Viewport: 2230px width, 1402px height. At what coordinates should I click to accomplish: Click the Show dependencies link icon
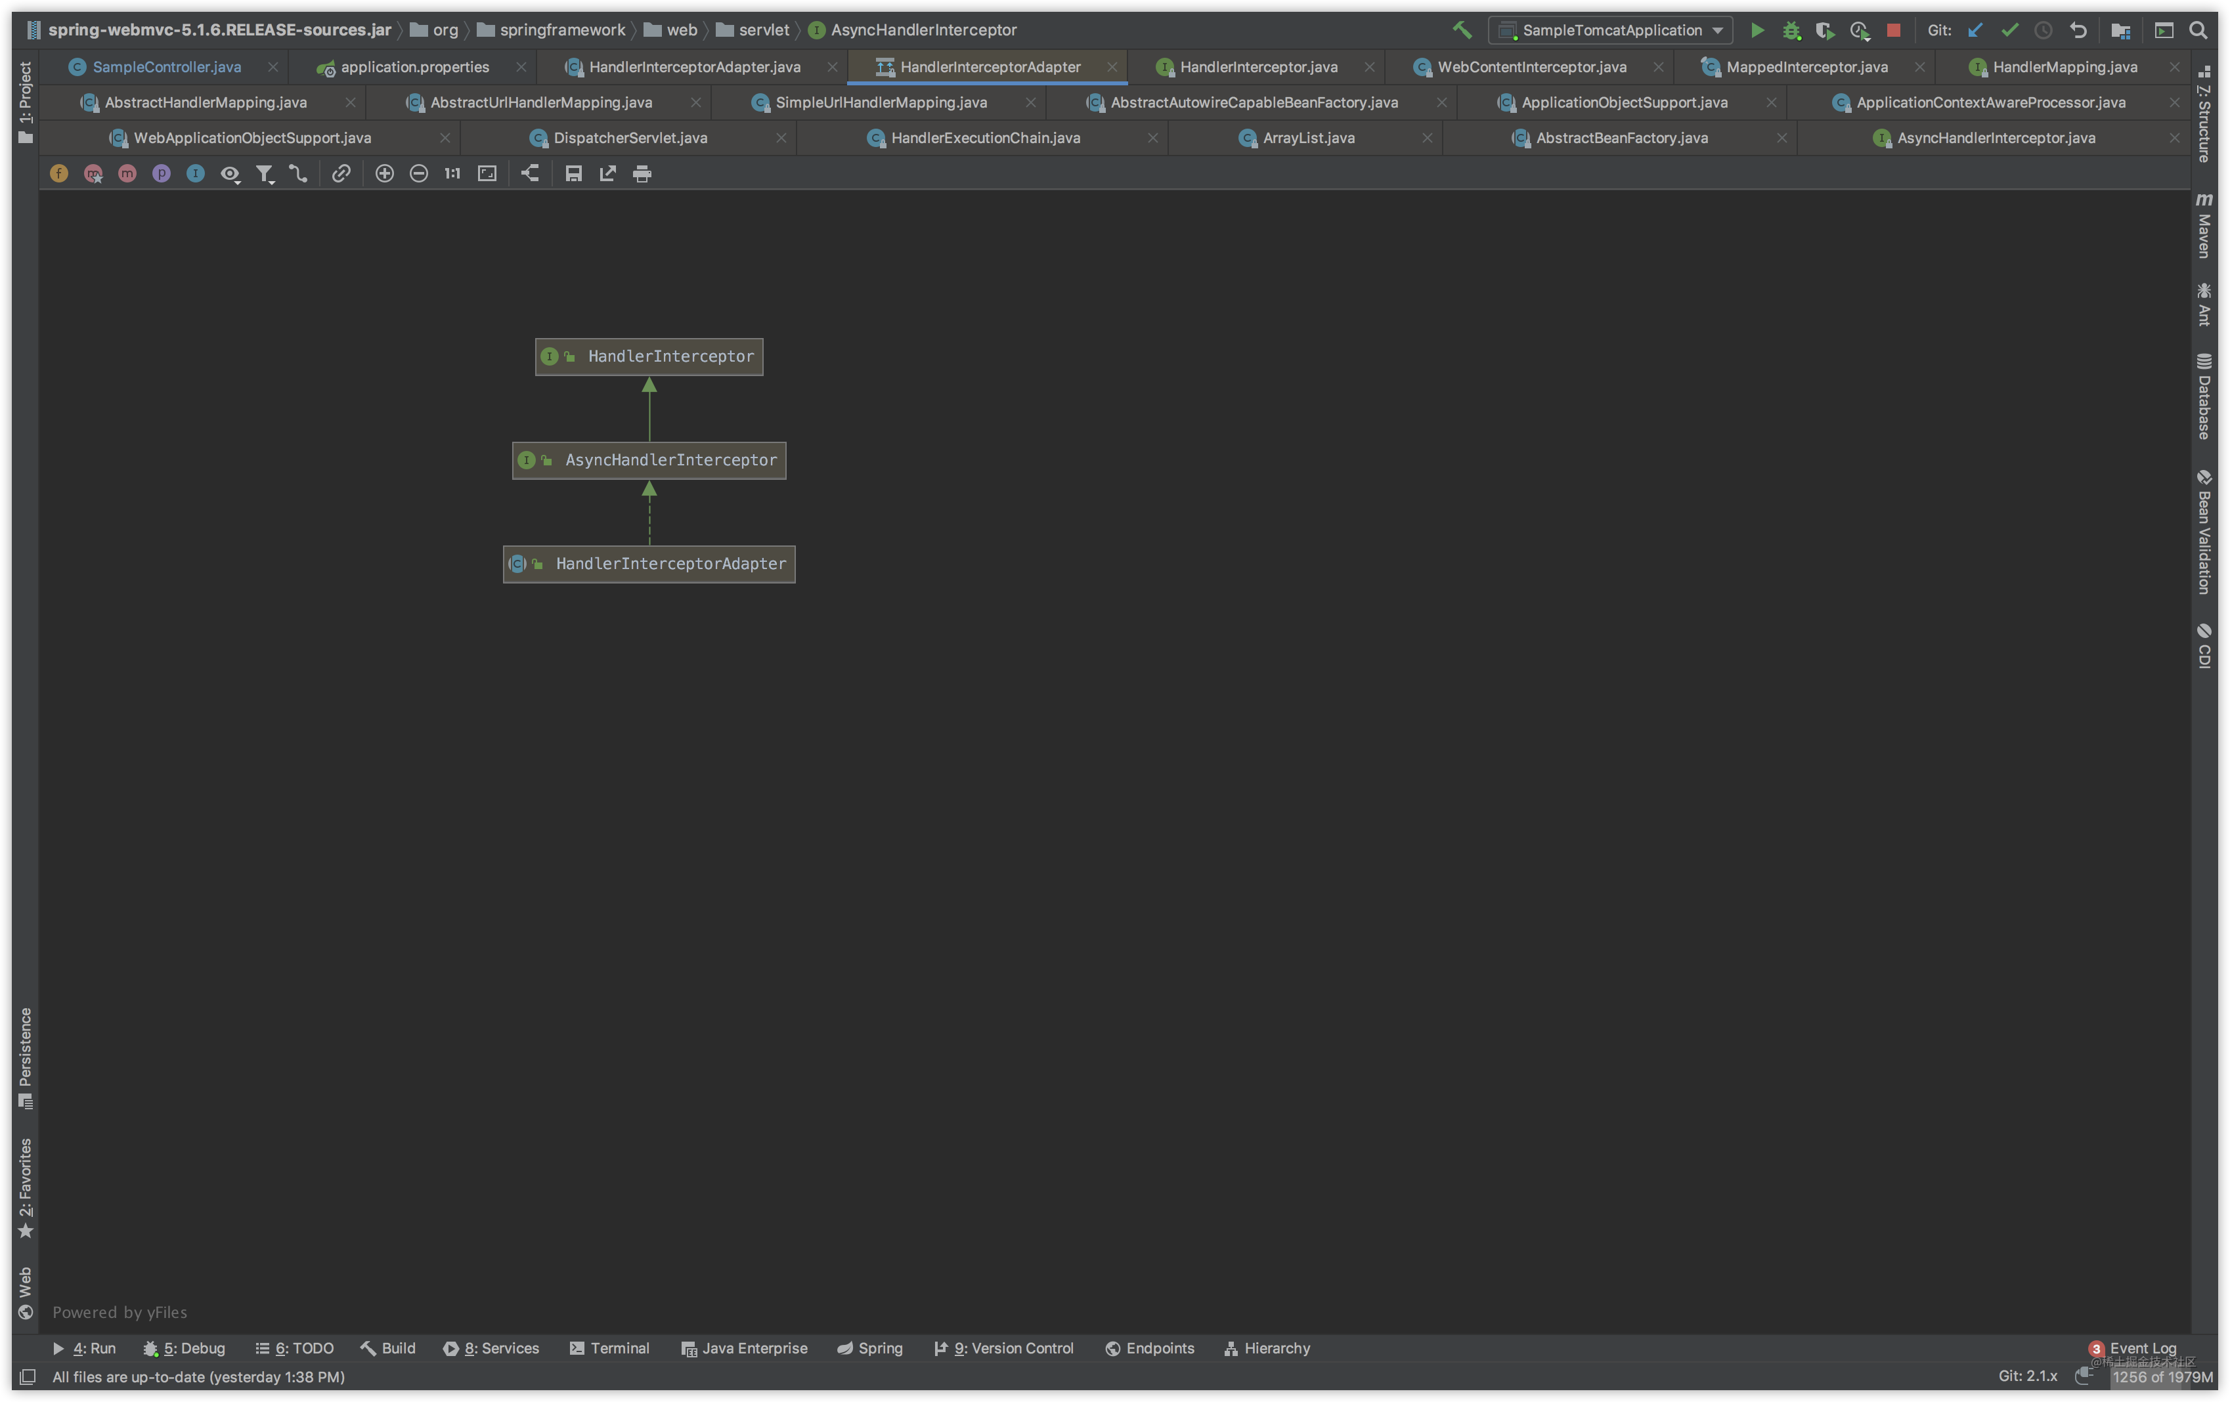(341, 174)
